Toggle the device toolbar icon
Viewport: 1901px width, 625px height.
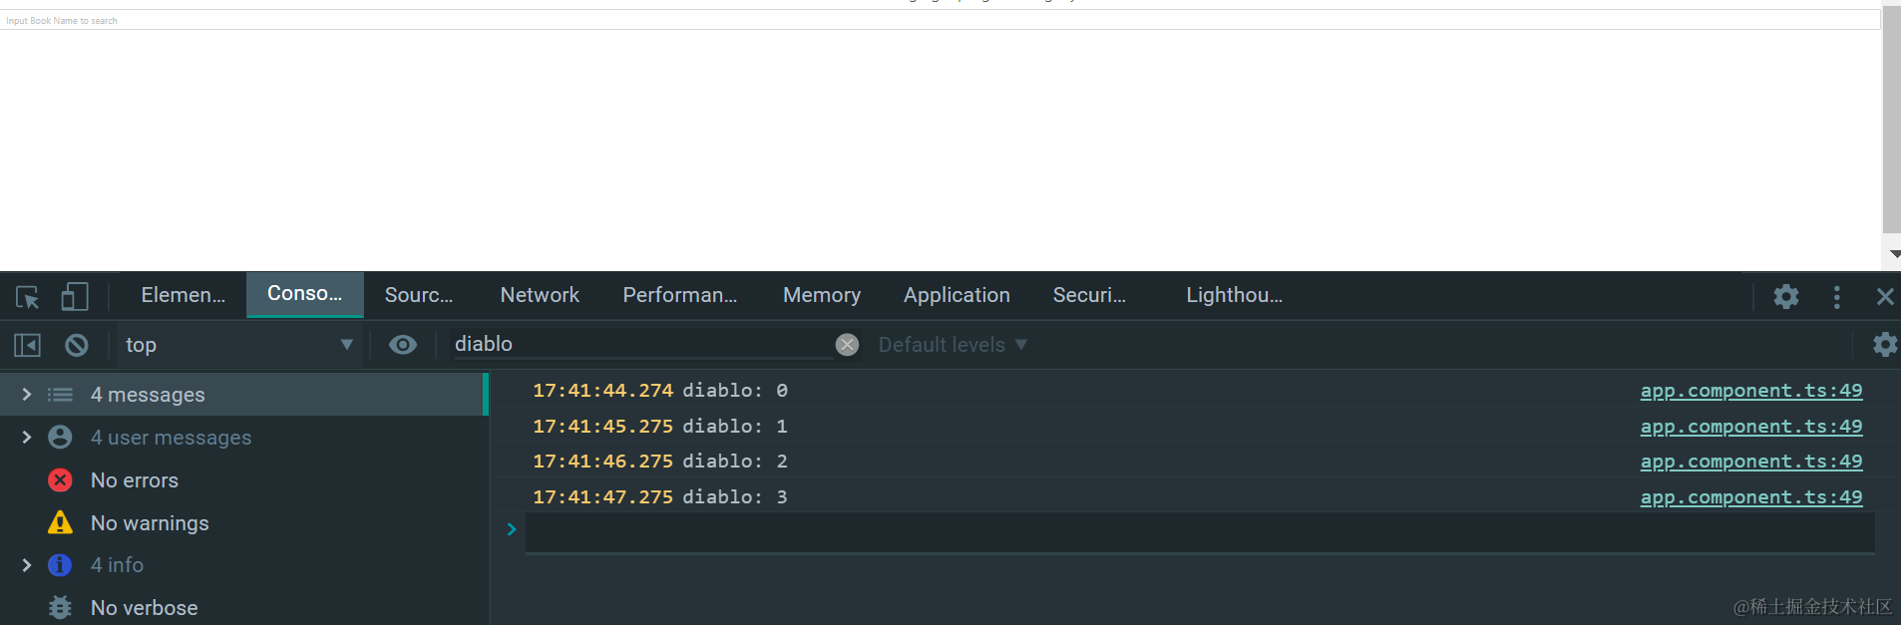[x=75, y=296]
